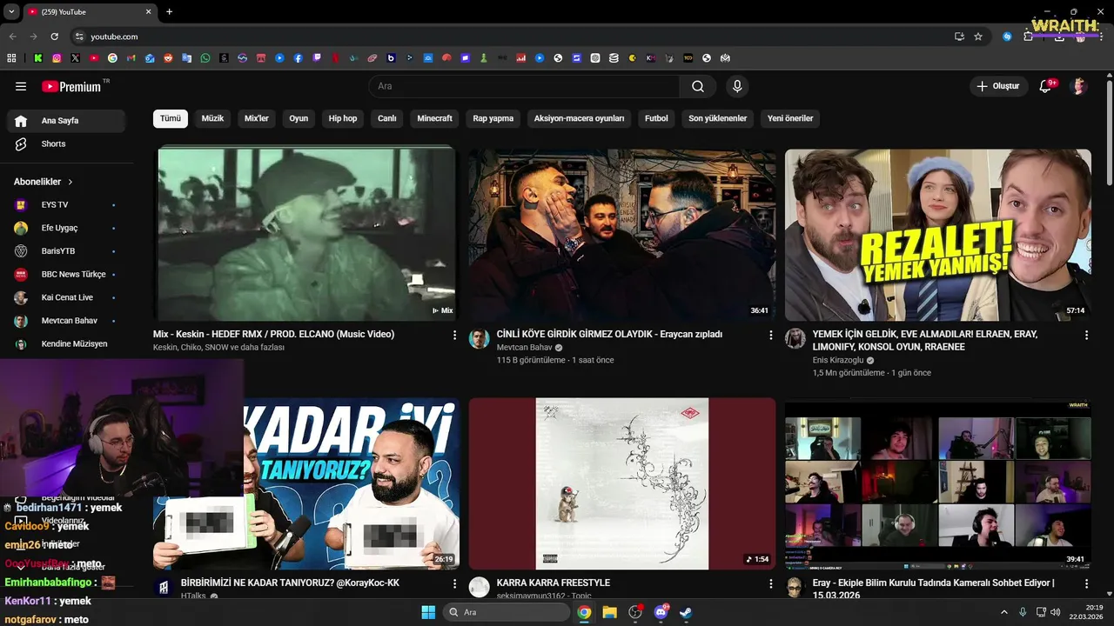Play the KARRA KARRA FREESTYLE thumbnail
This screenshot has height=626, width=1114.
[x=622, y=483]
